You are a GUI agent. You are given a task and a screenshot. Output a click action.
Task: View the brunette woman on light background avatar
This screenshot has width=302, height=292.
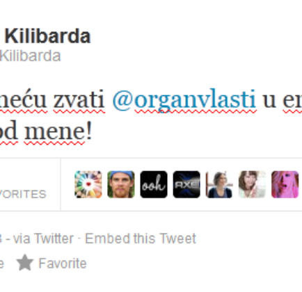tap(252, 184)
